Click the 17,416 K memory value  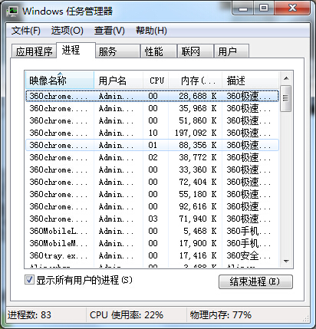(198, 255)
